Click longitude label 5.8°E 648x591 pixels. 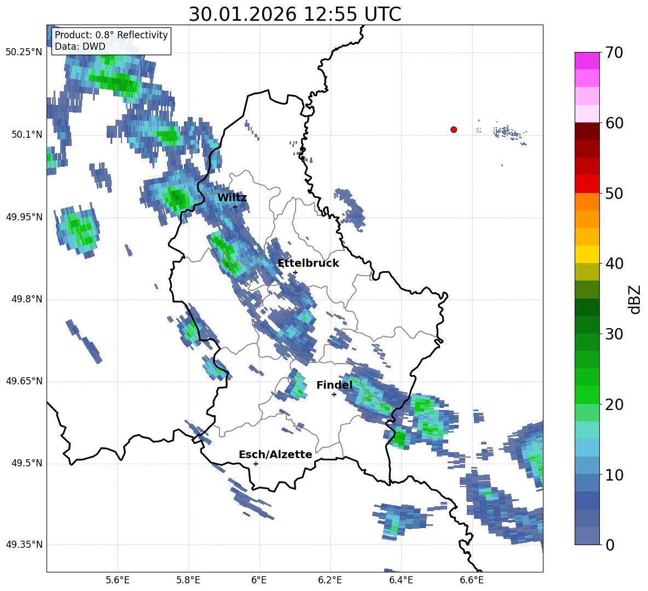point(188,580)
